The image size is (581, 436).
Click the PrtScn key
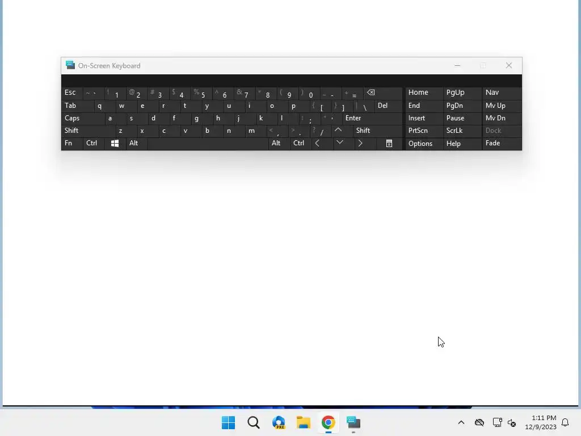(x=424, y=131)
